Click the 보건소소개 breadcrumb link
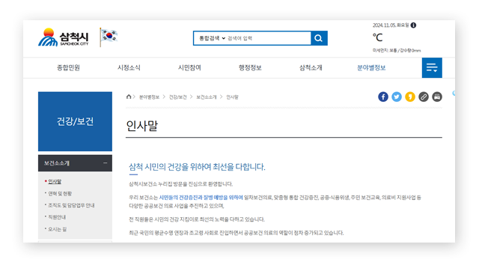Screen dimensions: 479x271 click(207, 97)
